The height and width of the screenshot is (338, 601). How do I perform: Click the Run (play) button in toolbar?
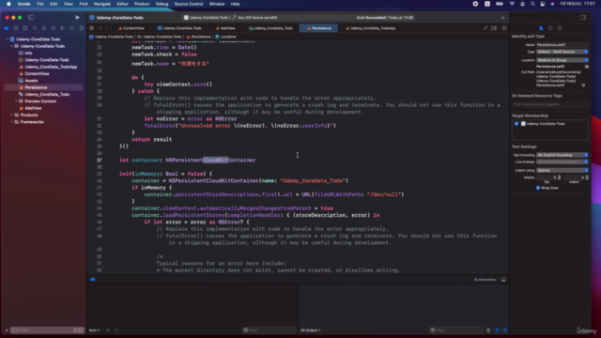coord(77,17)
